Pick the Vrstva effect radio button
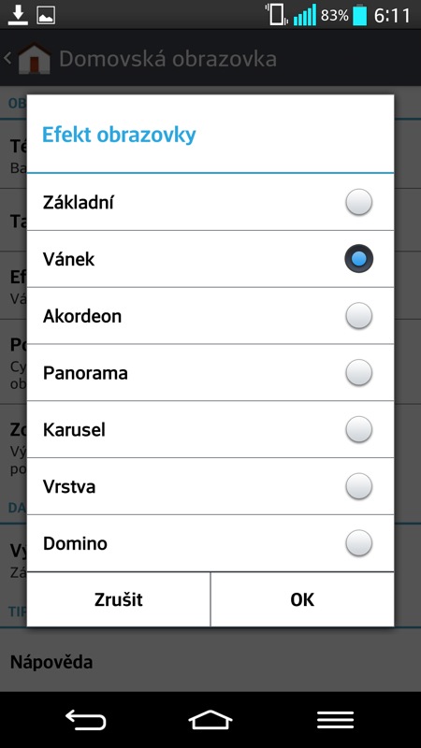Image resolution: width=421 pixels, height=748 pixels. tap(358, 486)
